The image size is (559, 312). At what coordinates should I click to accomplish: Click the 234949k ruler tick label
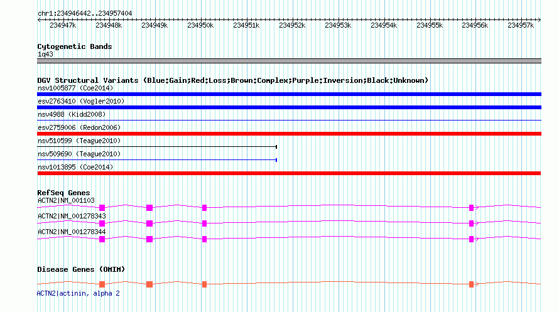pos(155,25)
